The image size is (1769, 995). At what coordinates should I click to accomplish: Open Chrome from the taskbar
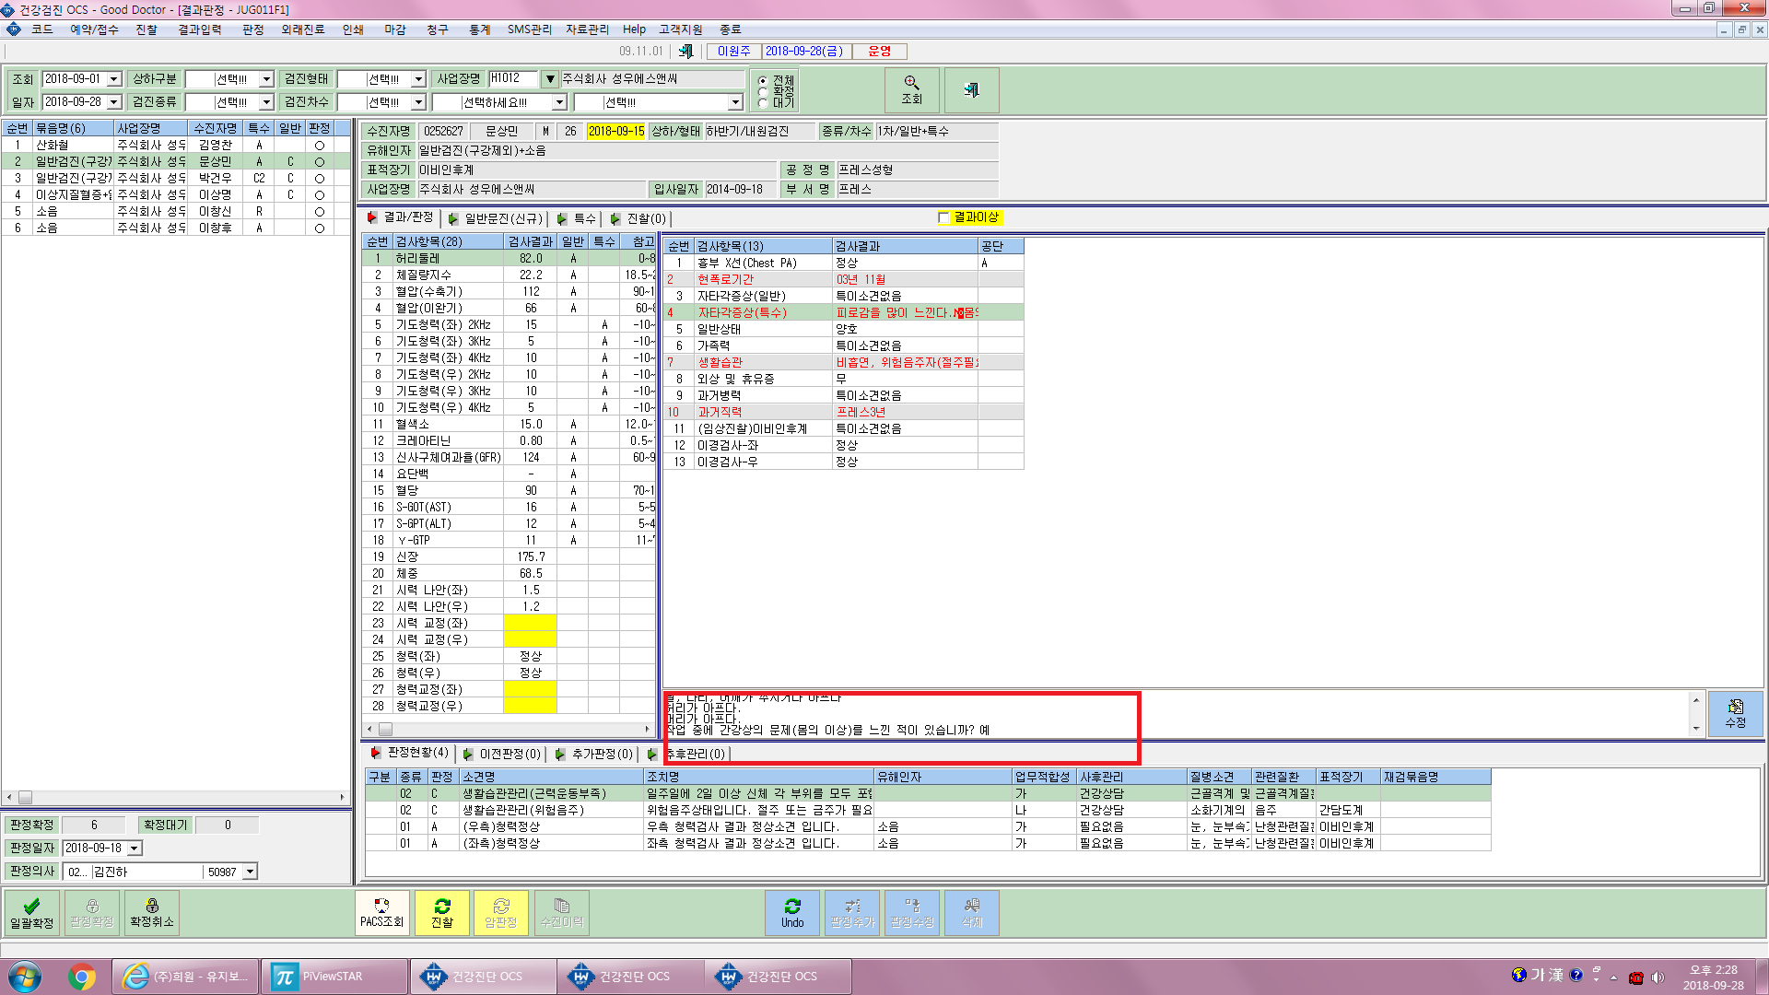(82, 977)
